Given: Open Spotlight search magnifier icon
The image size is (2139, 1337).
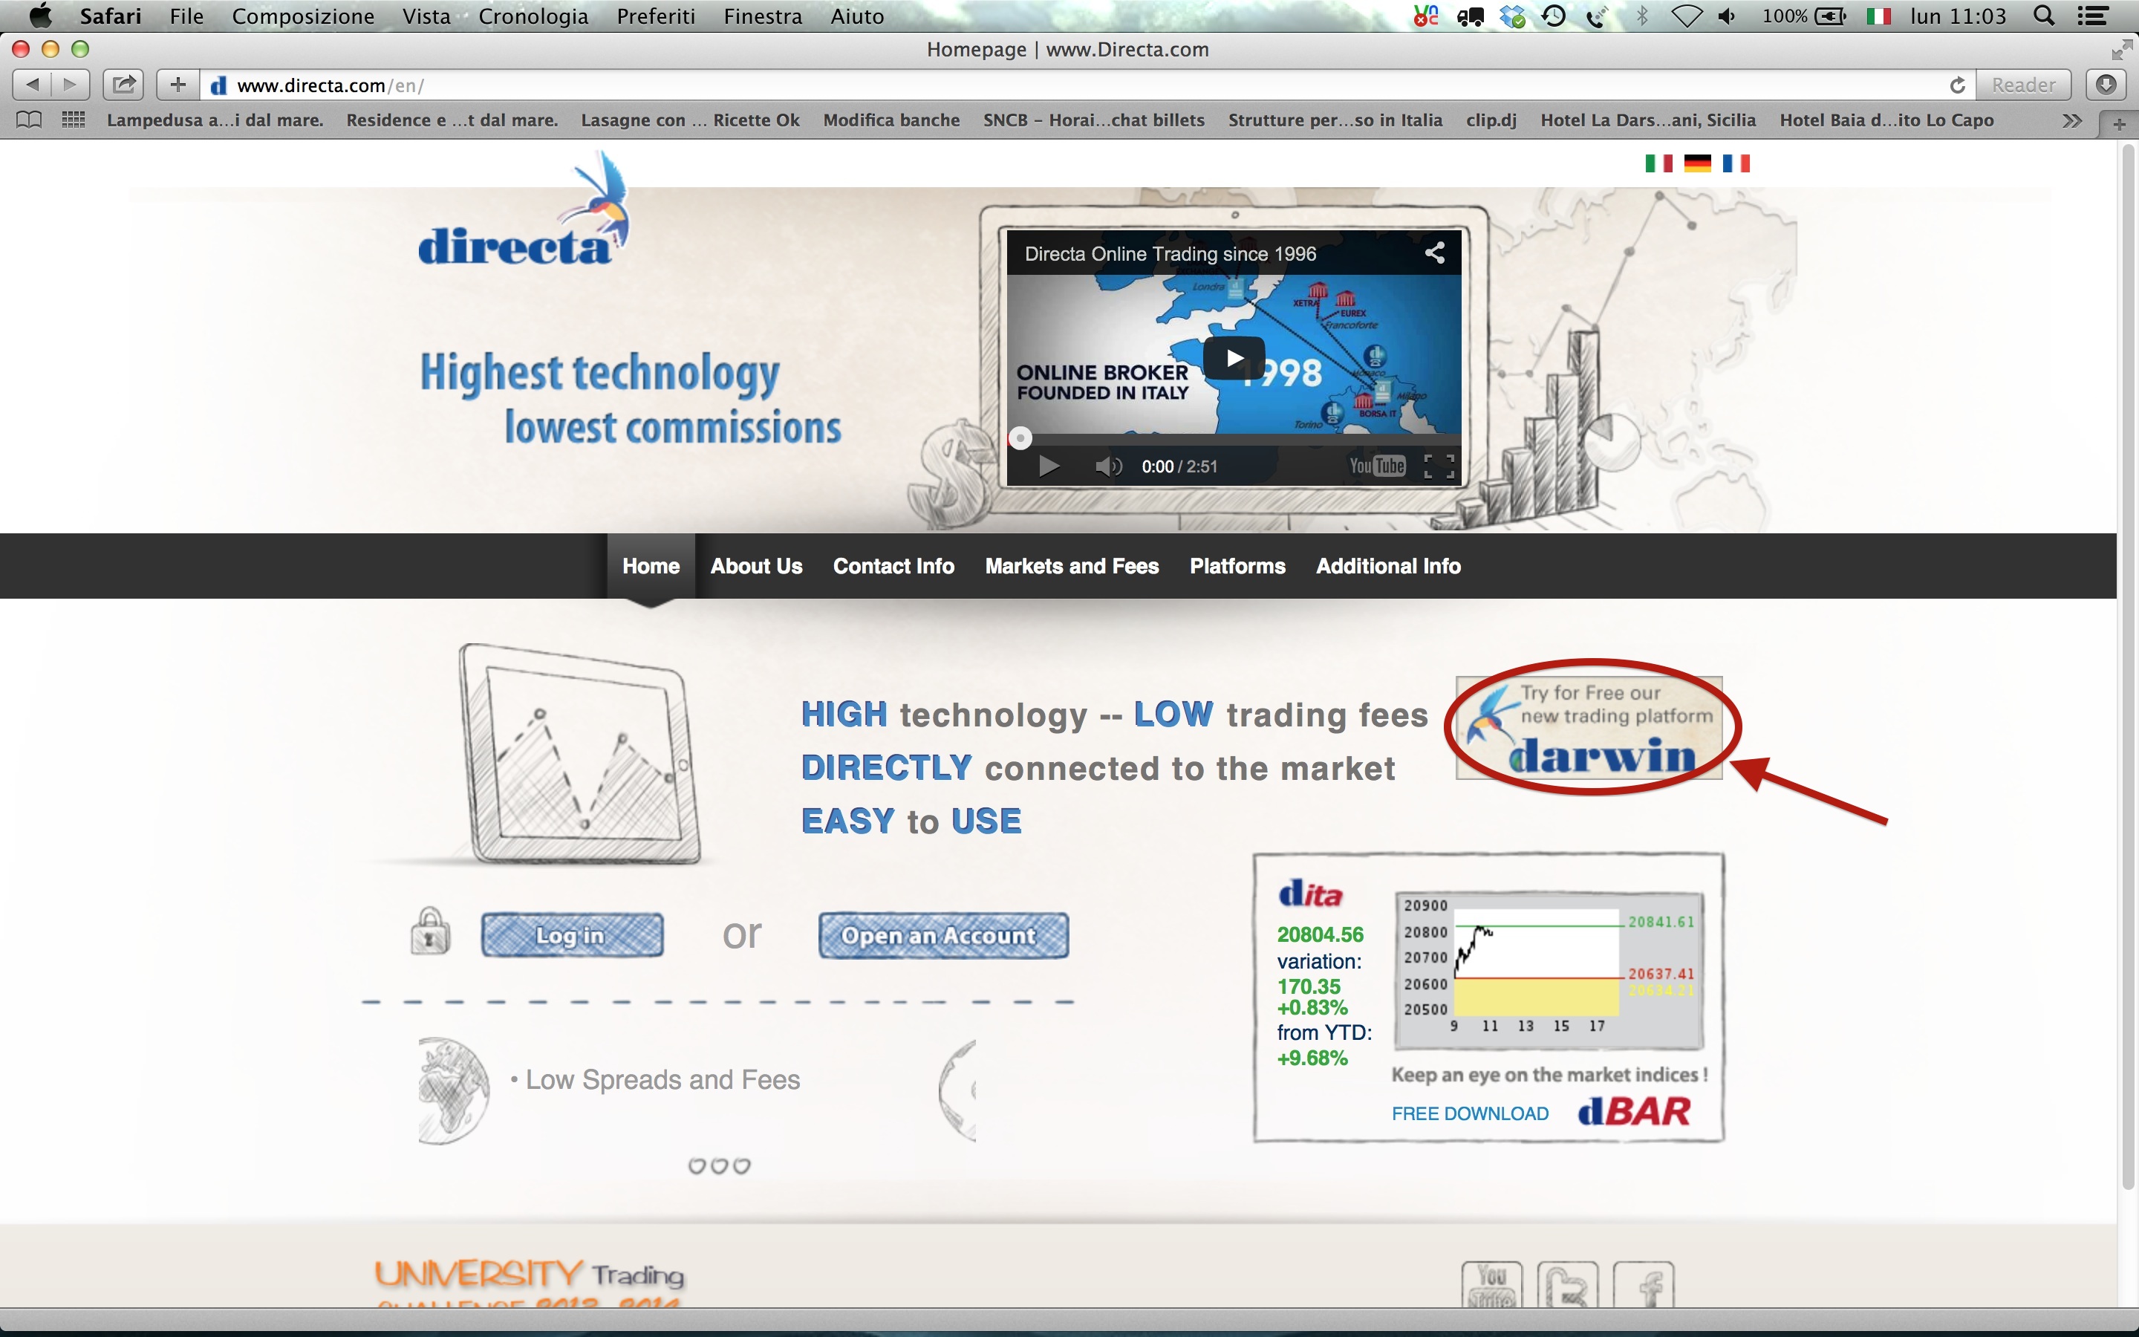Looking at the screenshot, I should tap(2043, 16).
